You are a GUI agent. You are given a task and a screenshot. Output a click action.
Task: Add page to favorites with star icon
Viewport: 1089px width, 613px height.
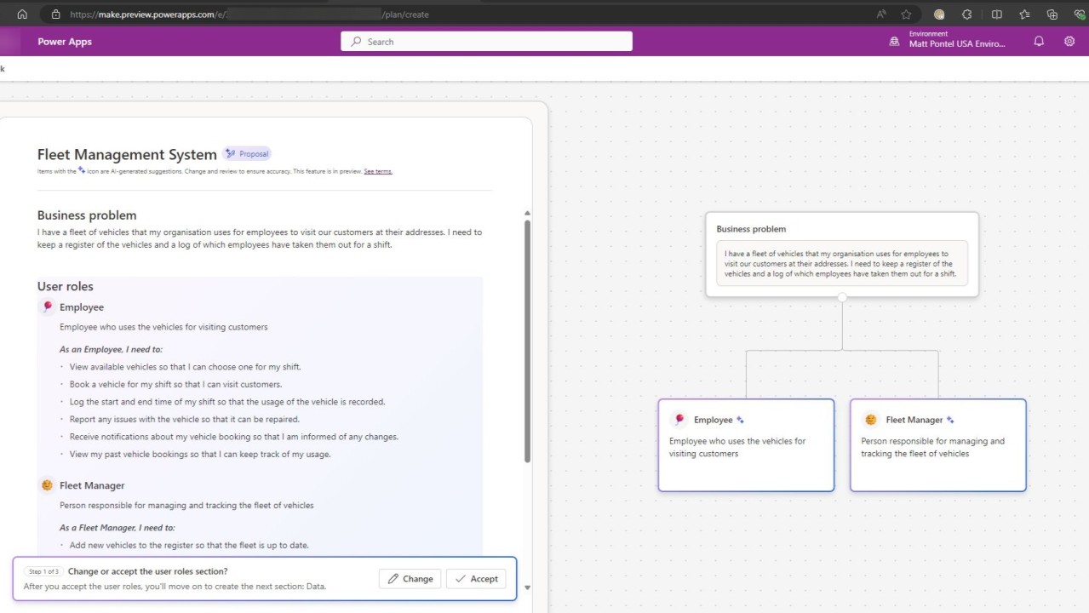(906, 14)
